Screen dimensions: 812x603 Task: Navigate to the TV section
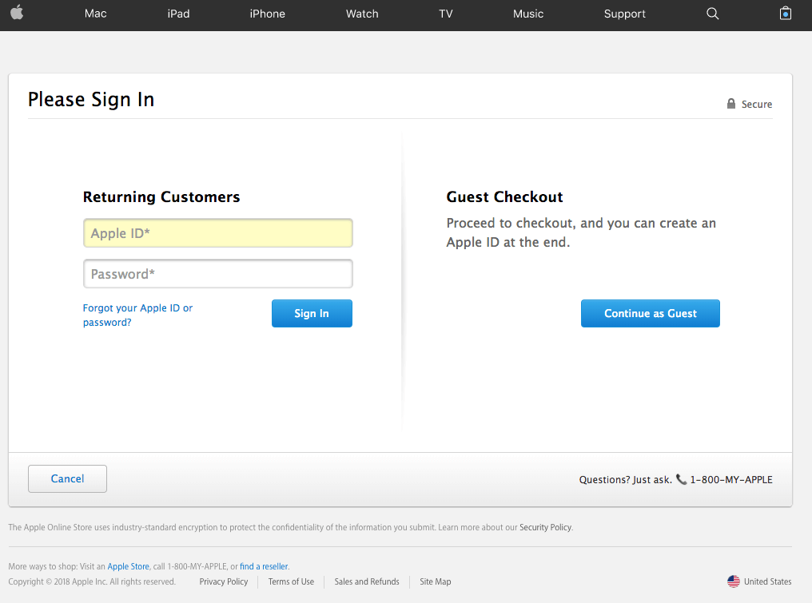point(446,14)
